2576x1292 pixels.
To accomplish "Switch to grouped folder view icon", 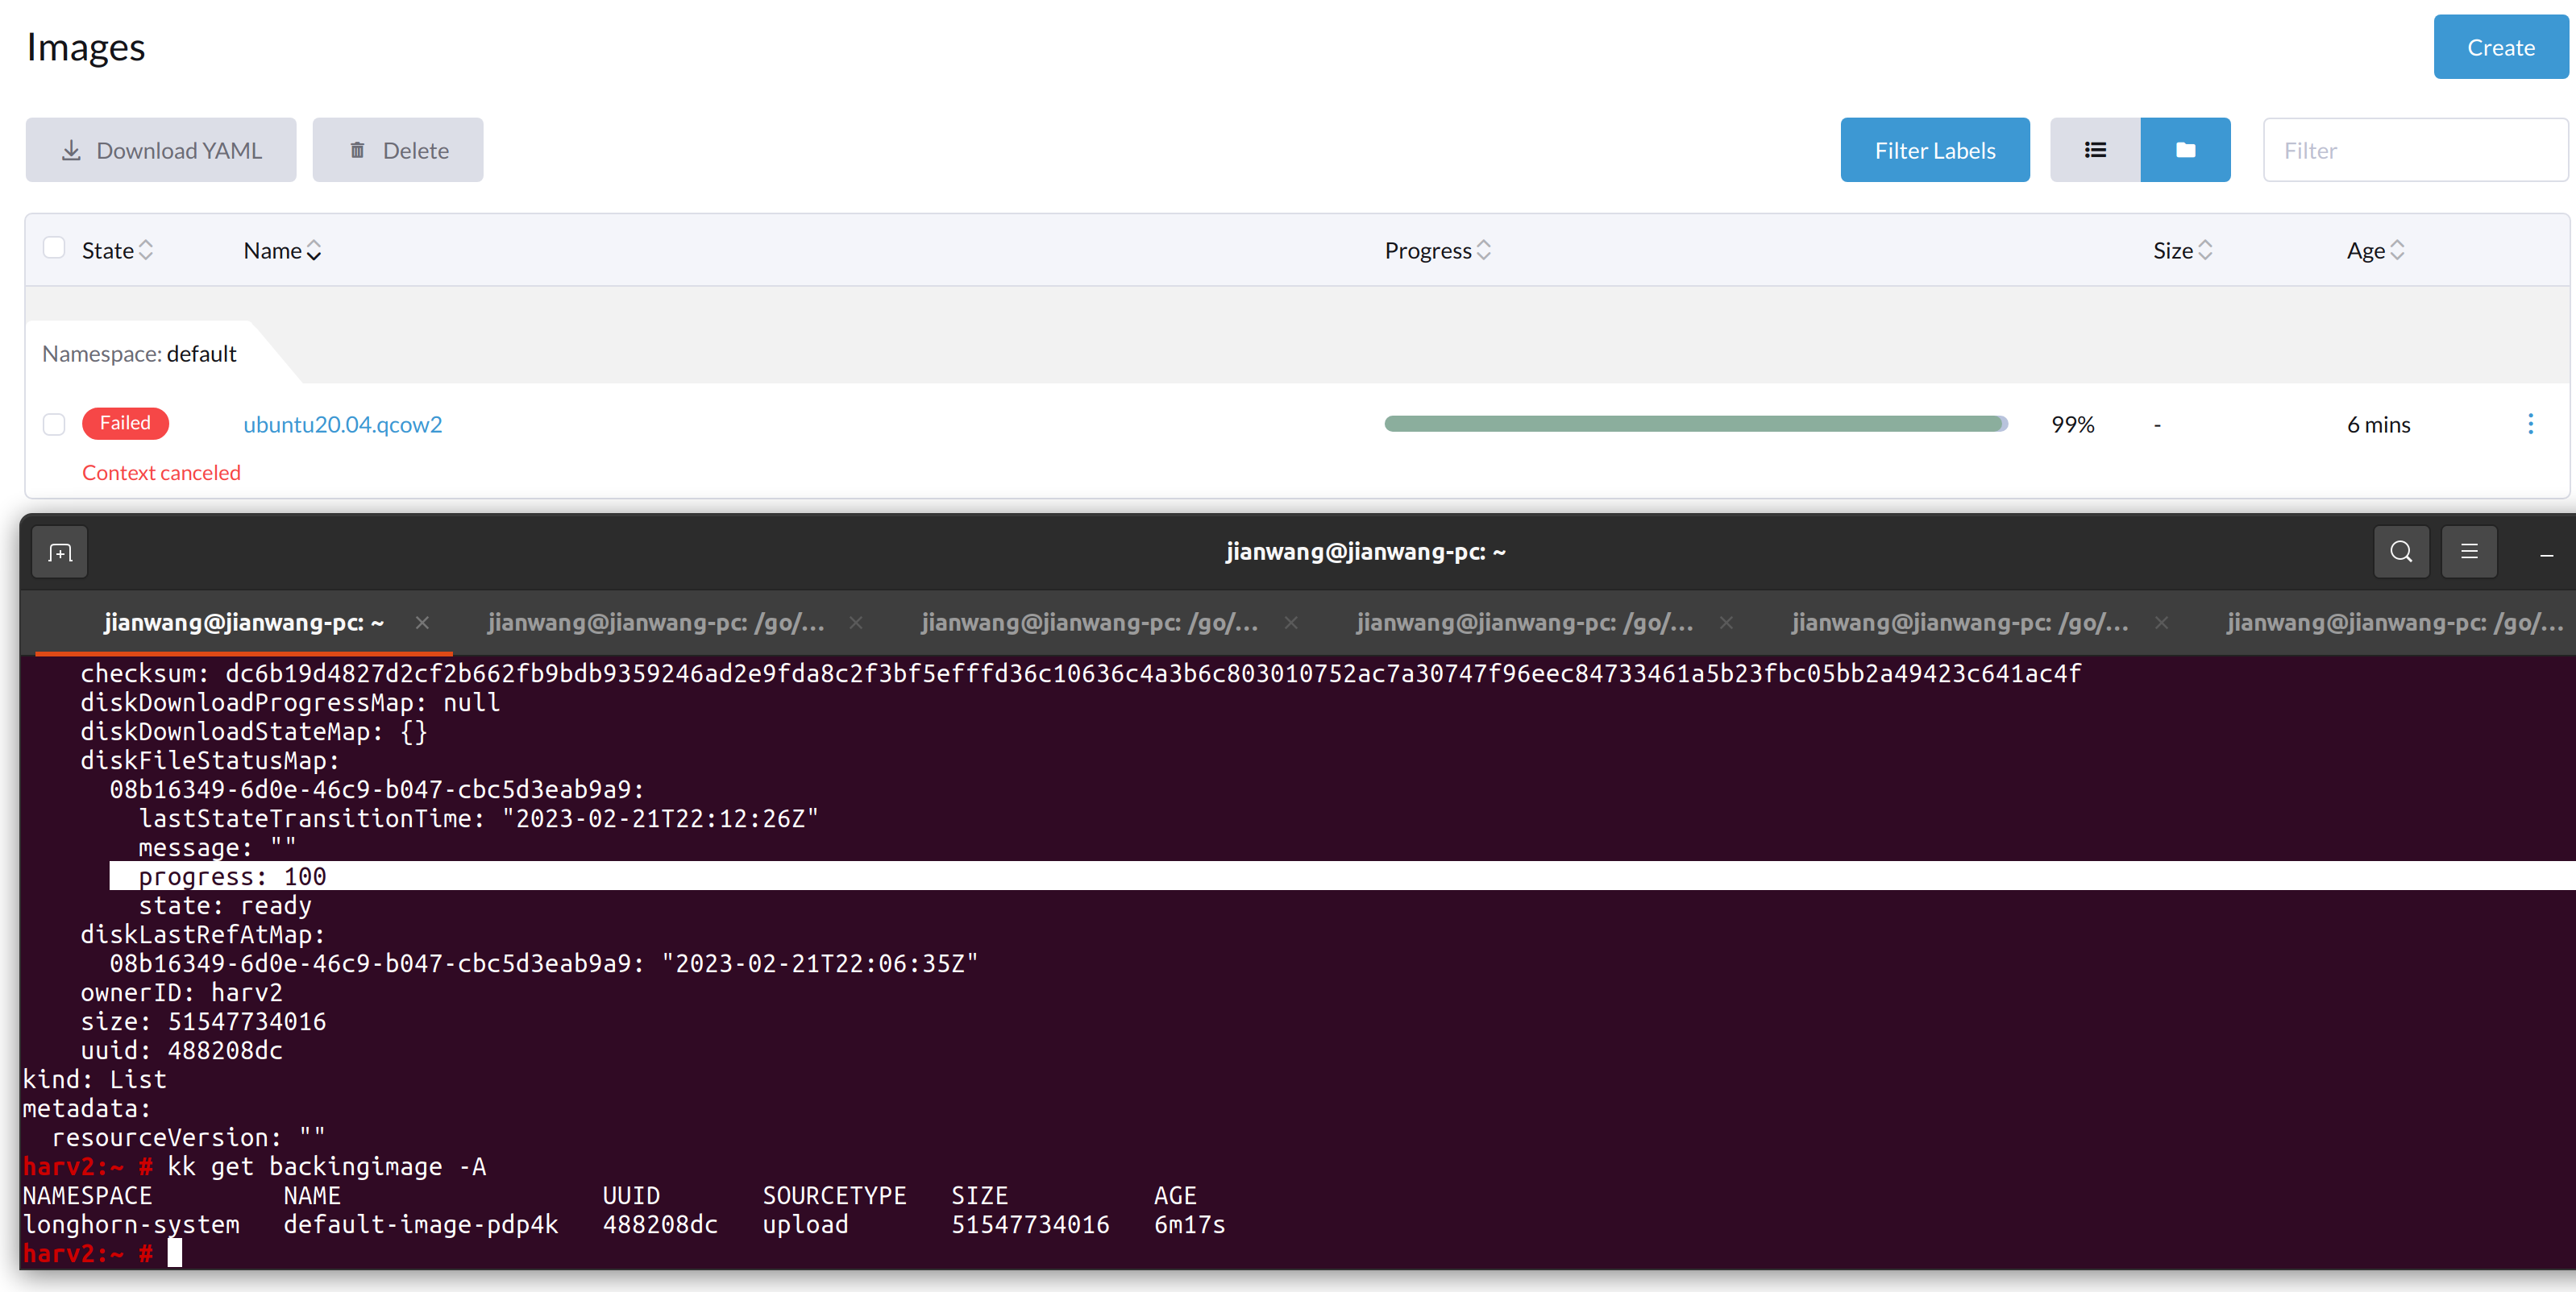I will pos(2185,150).
